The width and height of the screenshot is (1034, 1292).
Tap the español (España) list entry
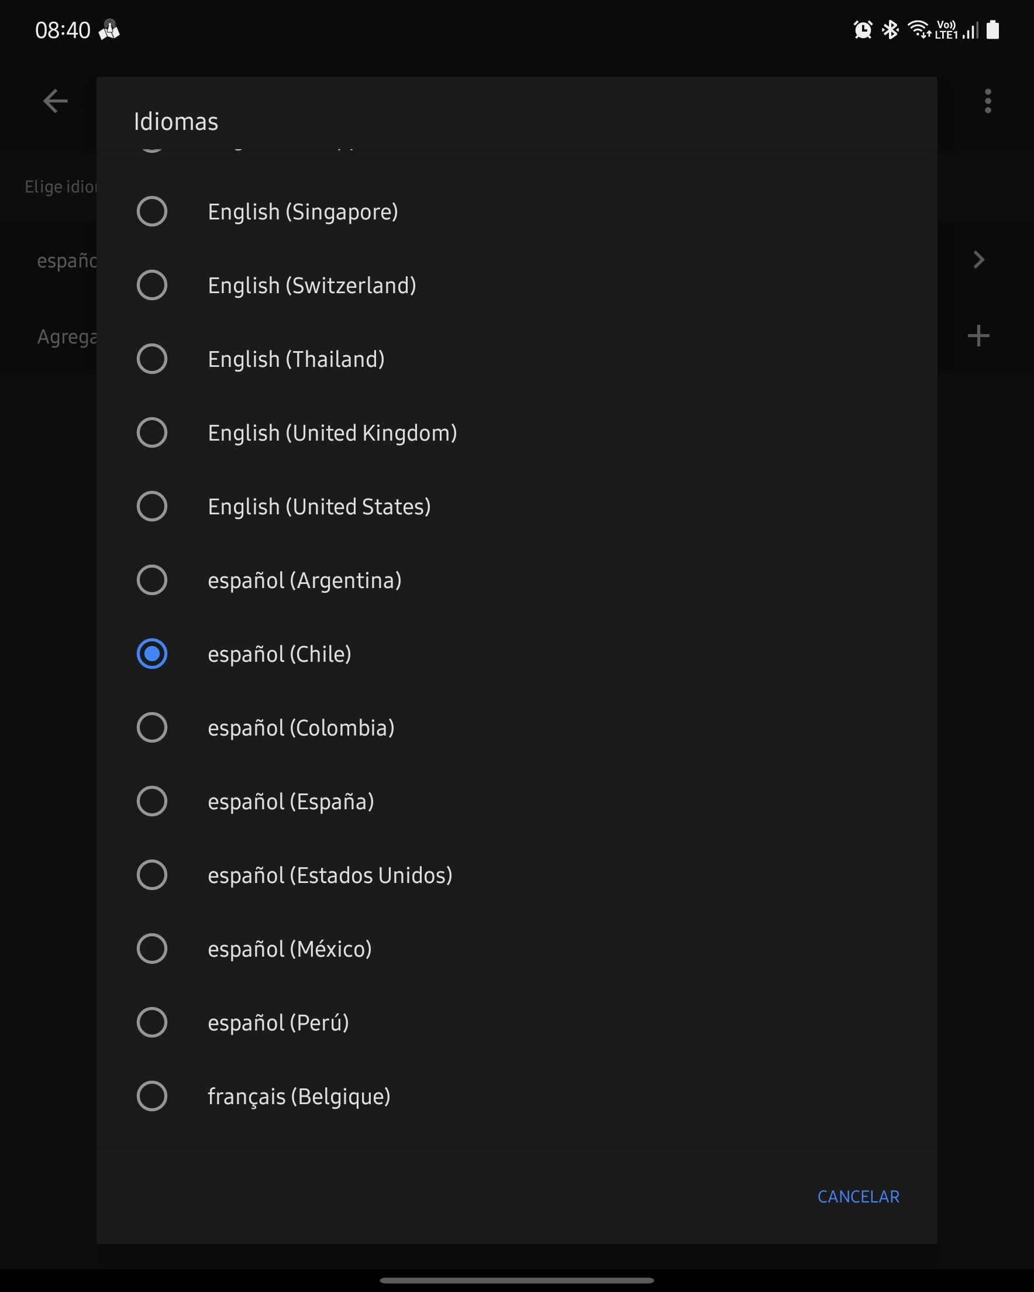coord(291,802)
